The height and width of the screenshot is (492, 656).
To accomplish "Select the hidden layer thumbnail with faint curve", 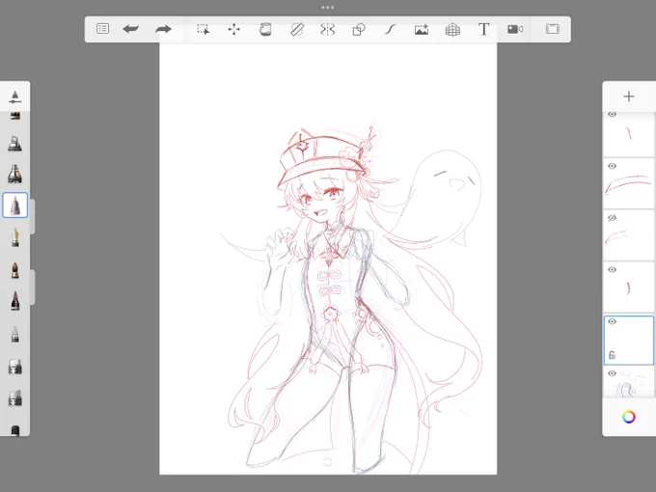I will [628, 235].
